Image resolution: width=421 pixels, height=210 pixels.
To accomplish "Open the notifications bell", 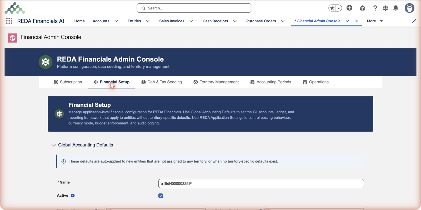I will pos(396,8).
